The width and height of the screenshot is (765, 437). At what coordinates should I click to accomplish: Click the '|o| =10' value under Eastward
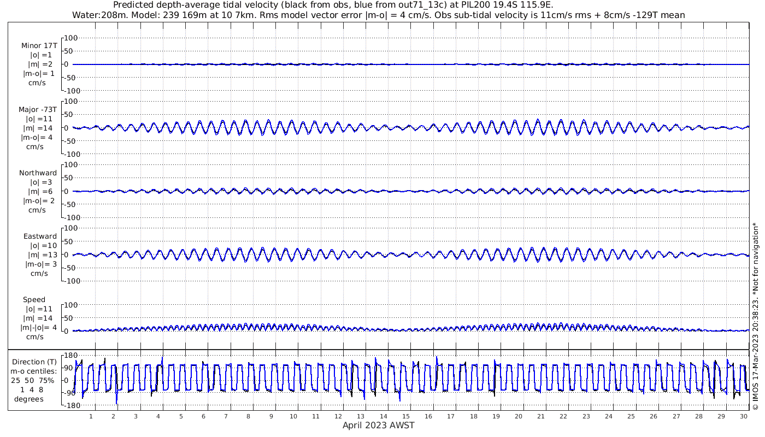point(43,245)
